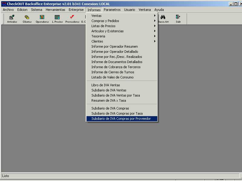Open the Ayuda menu
Image resolution: width=242 pixels, height=181 pixels.
point(159,10)
